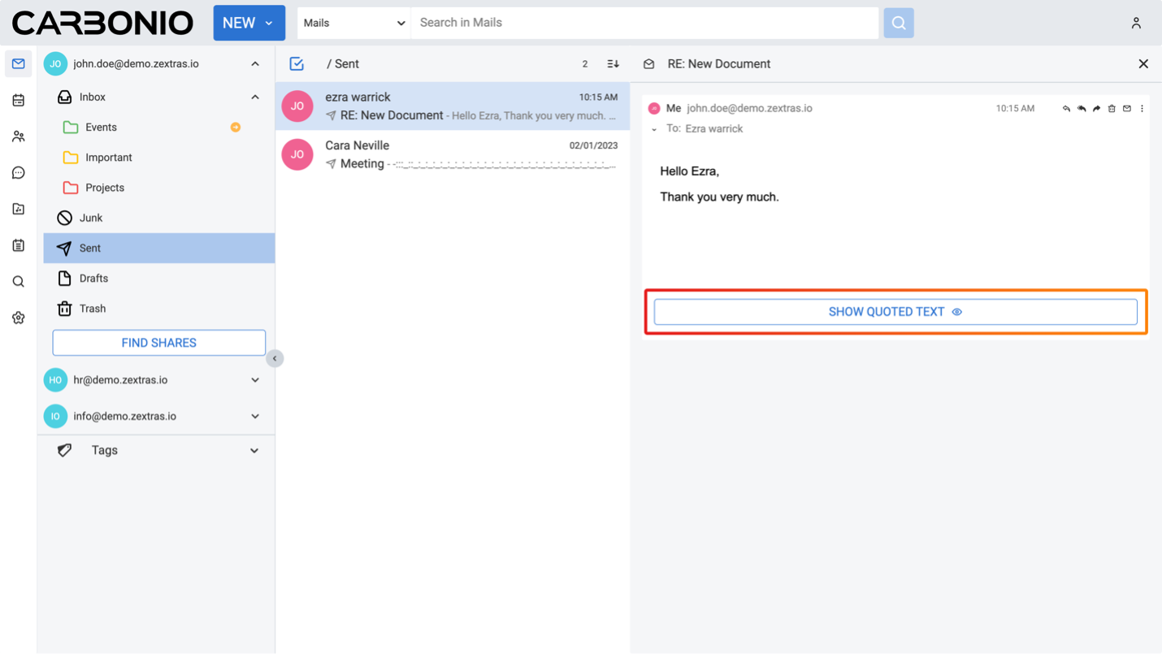1162x657 pixels.
Task: Delete the open email with the trash icon
Action: click(1112, 109)
